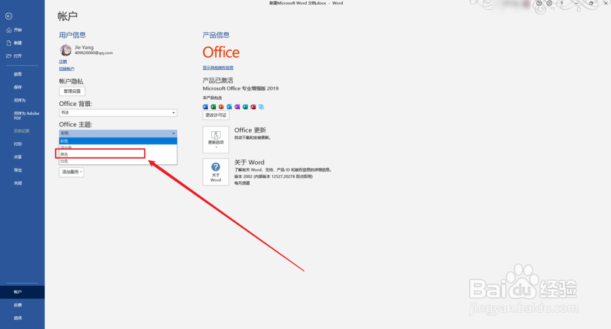The image size is (611, 329).
Task: Open the 关于 Word about button
Action: (x=216, y=172)
